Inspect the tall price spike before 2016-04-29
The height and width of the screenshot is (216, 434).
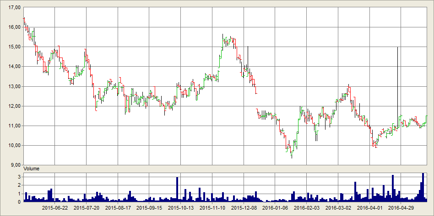pyautogui.click(x=397, y=87)
